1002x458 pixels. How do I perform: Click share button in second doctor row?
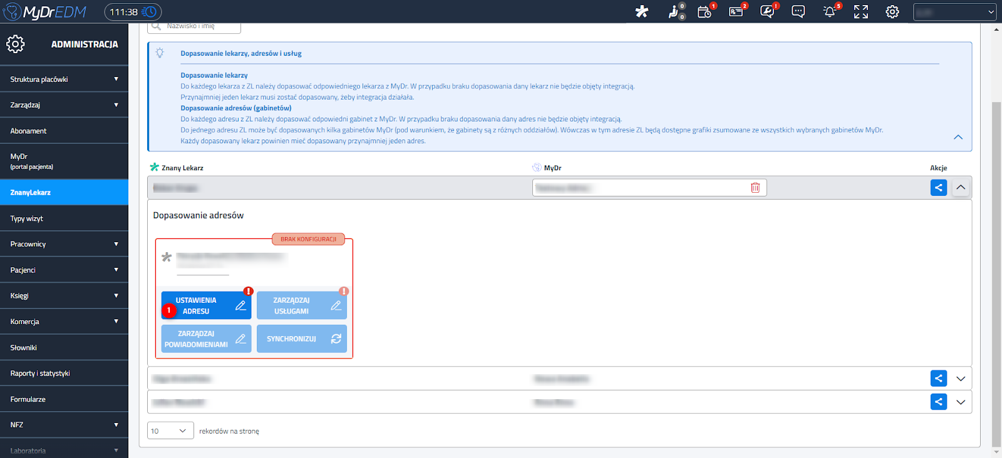pos(939,379)
